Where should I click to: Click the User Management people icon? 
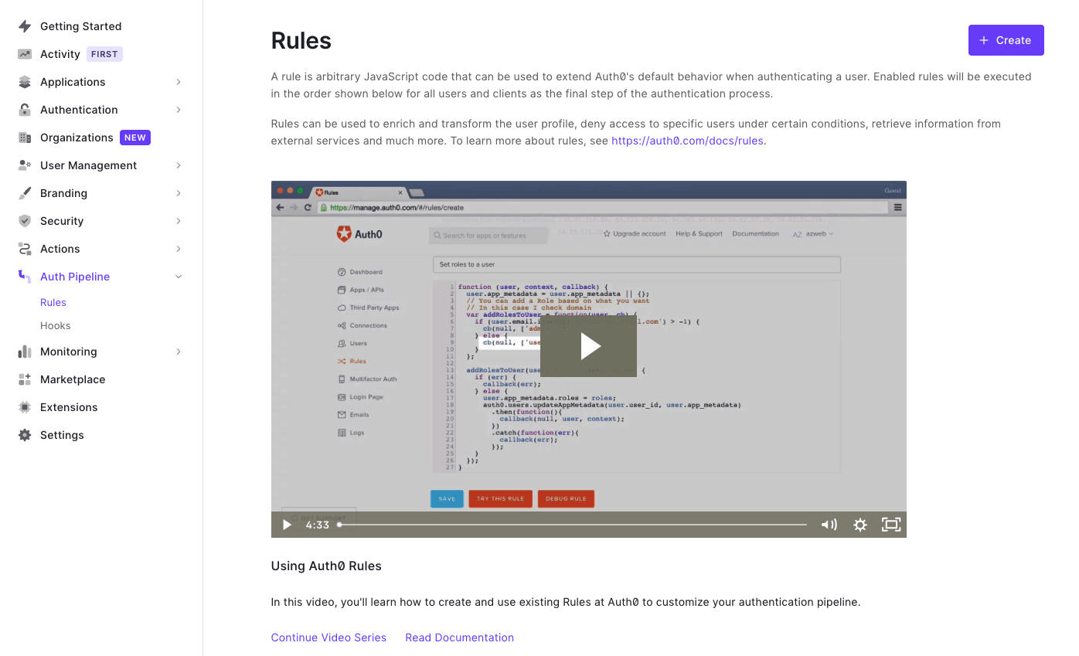click(x=25, y=165)
